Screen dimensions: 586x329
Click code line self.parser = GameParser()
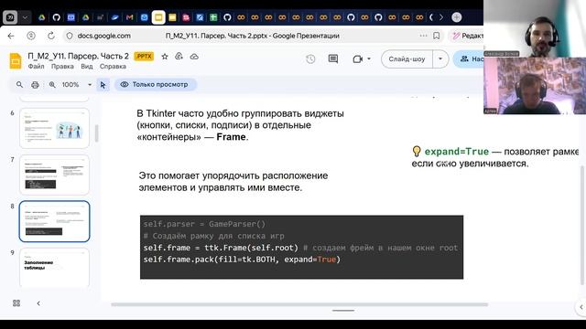coord(204,224)
